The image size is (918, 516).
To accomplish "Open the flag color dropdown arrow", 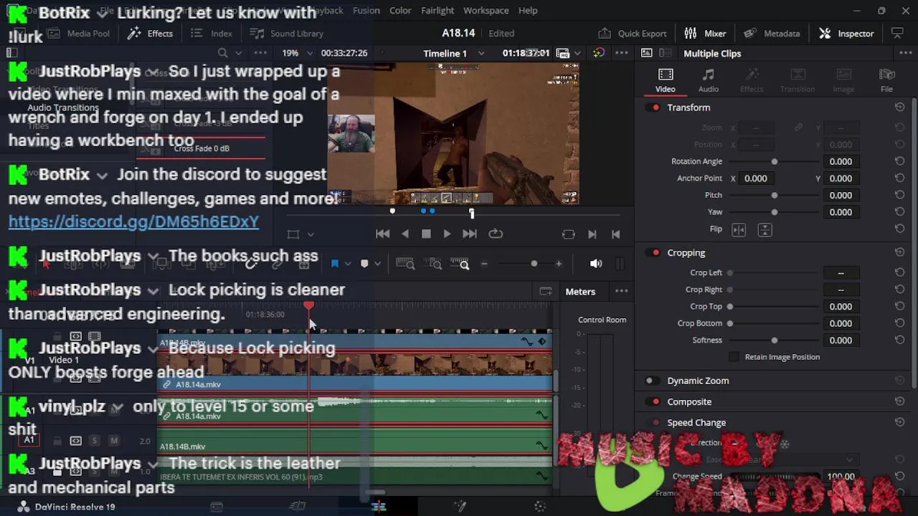I will pyautogui.click(x=348, y=264).
